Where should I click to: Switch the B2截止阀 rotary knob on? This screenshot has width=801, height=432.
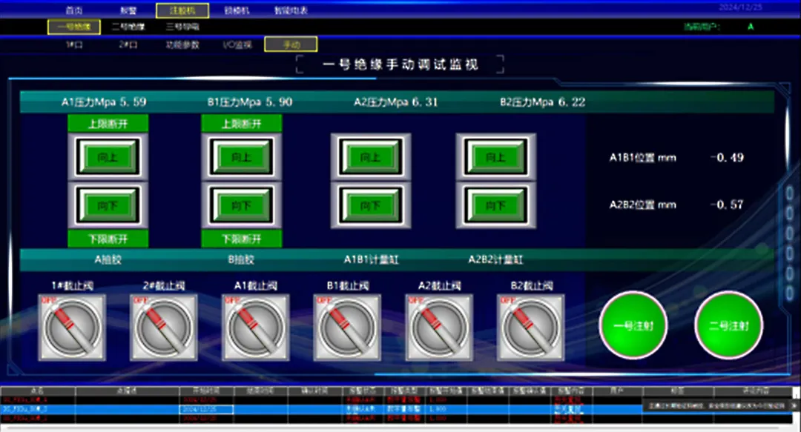click(x=531, y=328)
